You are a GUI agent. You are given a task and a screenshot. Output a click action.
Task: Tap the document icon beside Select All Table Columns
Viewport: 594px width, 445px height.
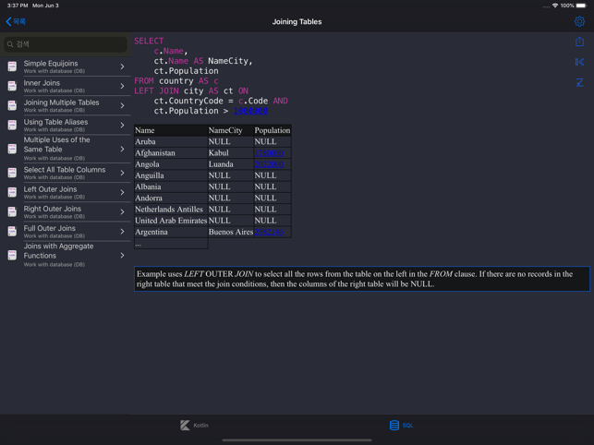[12, 173]
